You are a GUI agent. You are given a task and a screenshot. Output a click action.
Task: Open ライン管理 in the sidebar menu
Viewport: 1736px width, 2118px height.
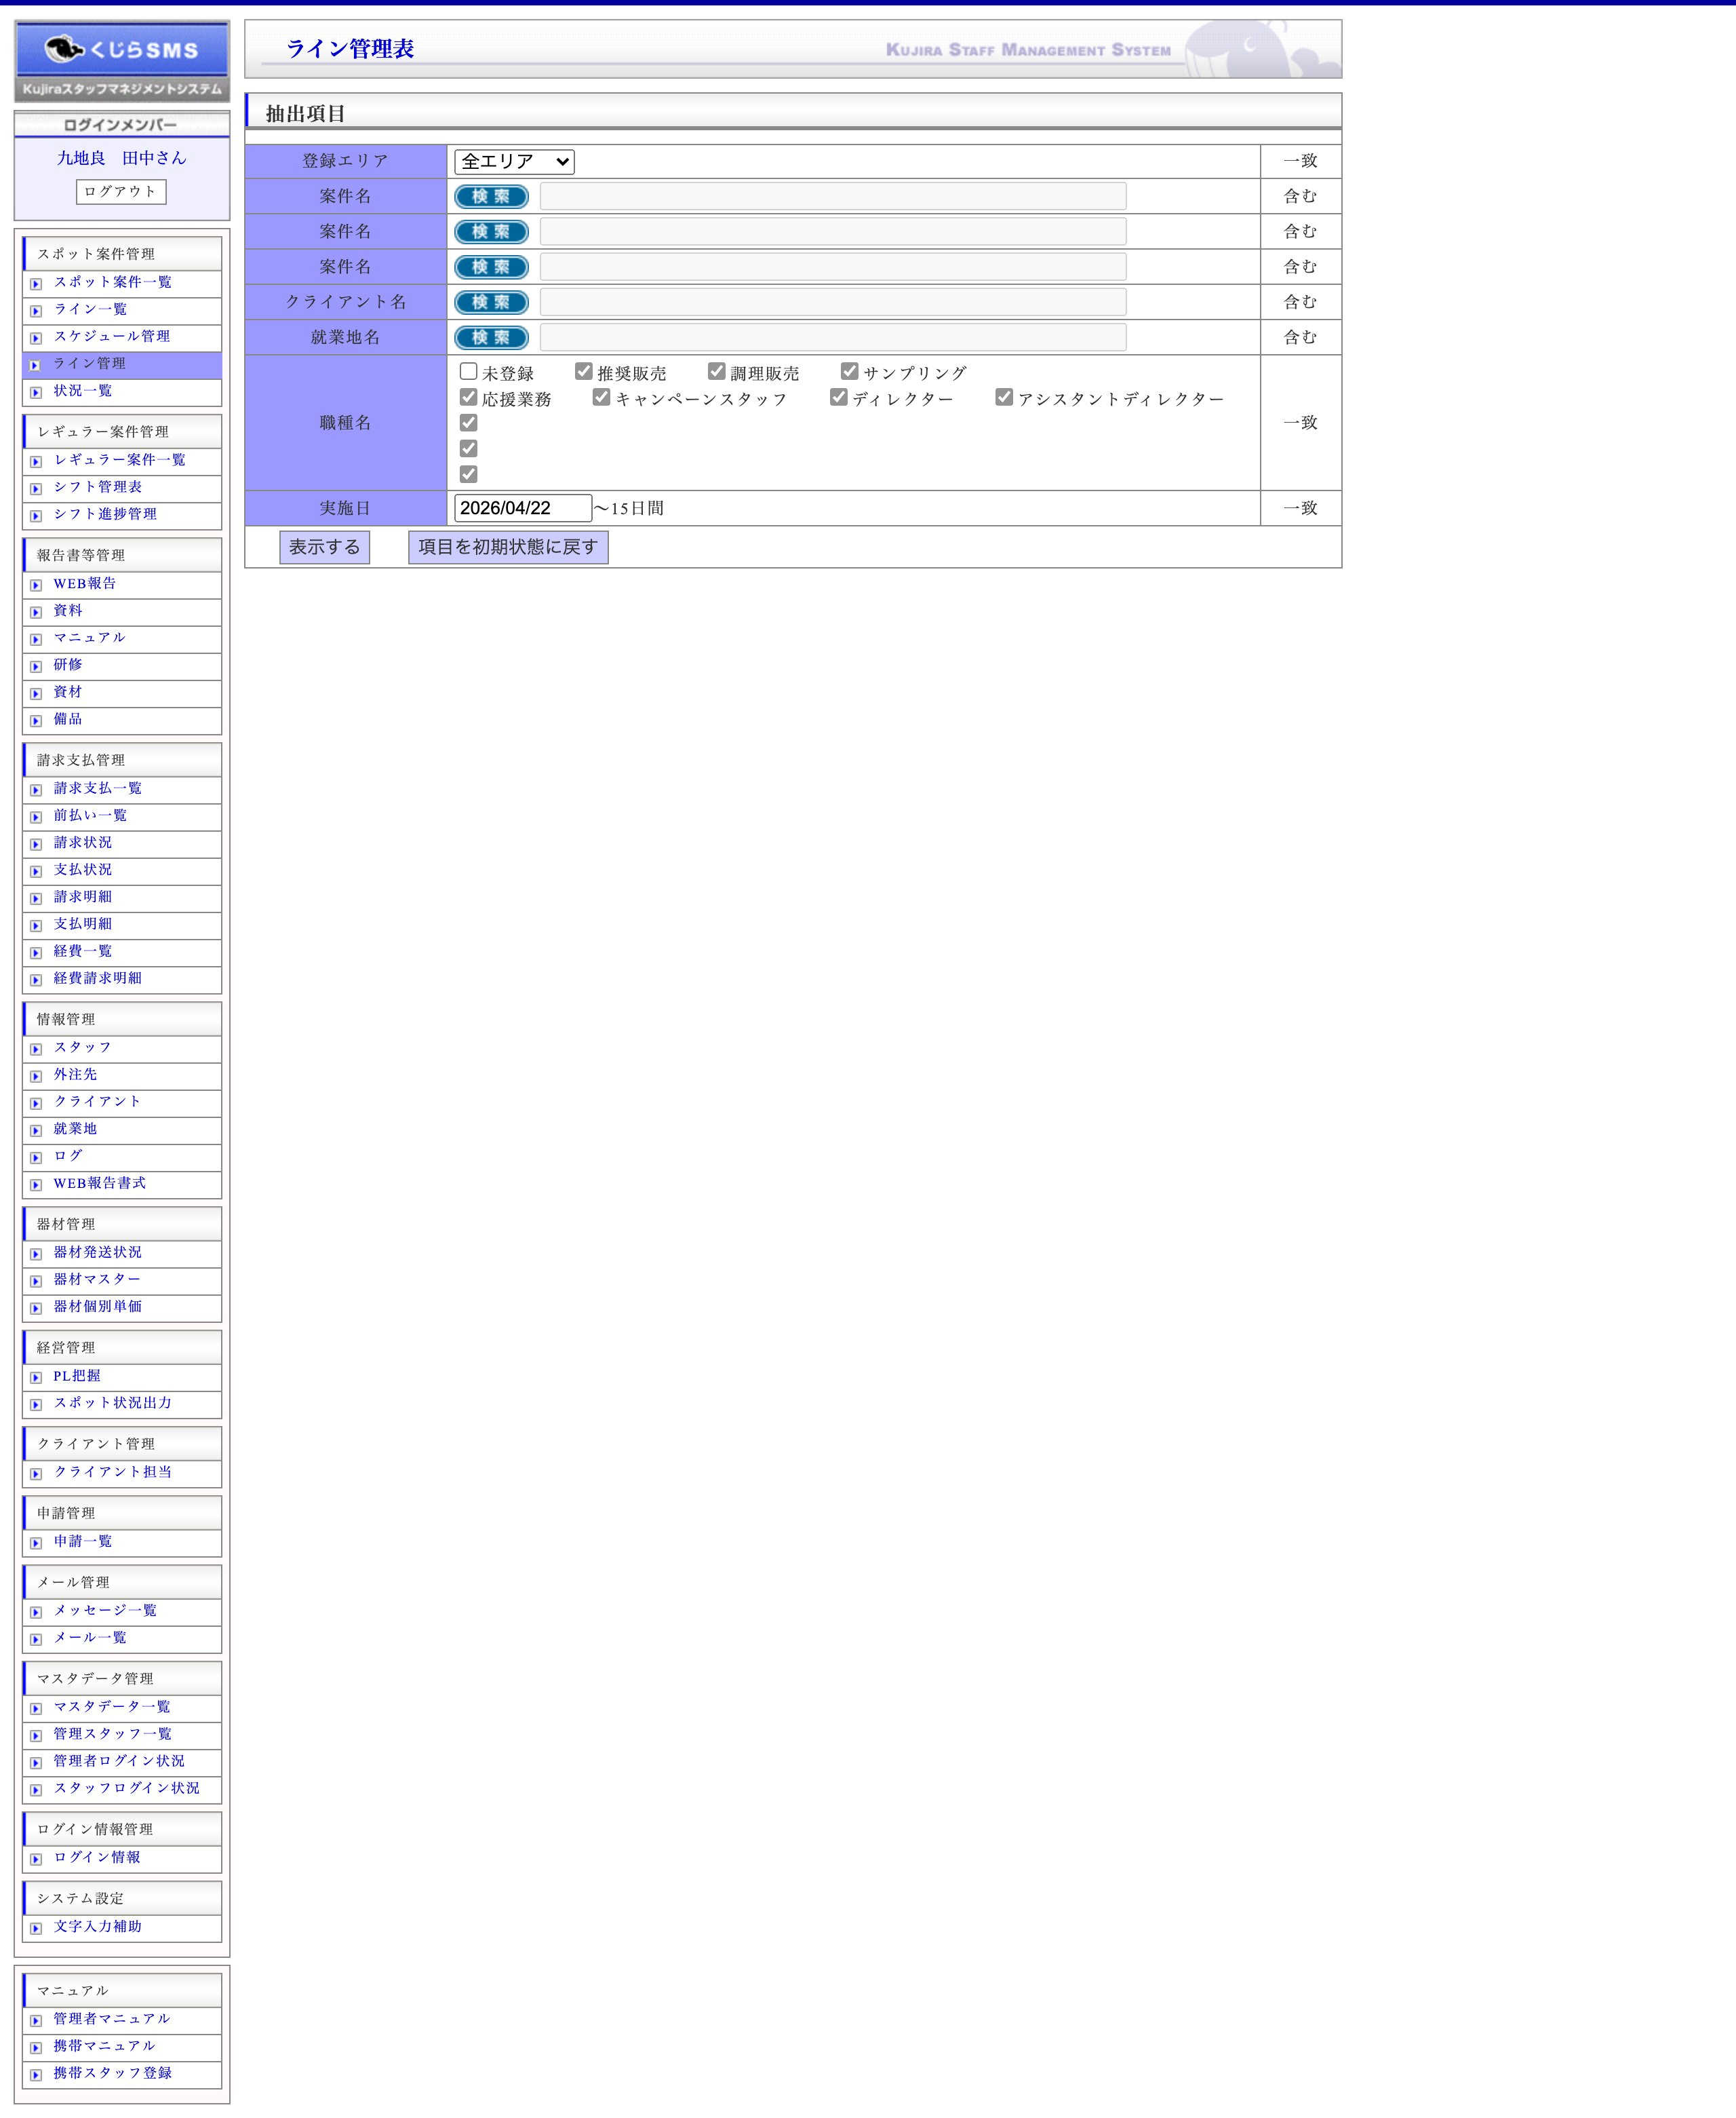pos(89,363)
